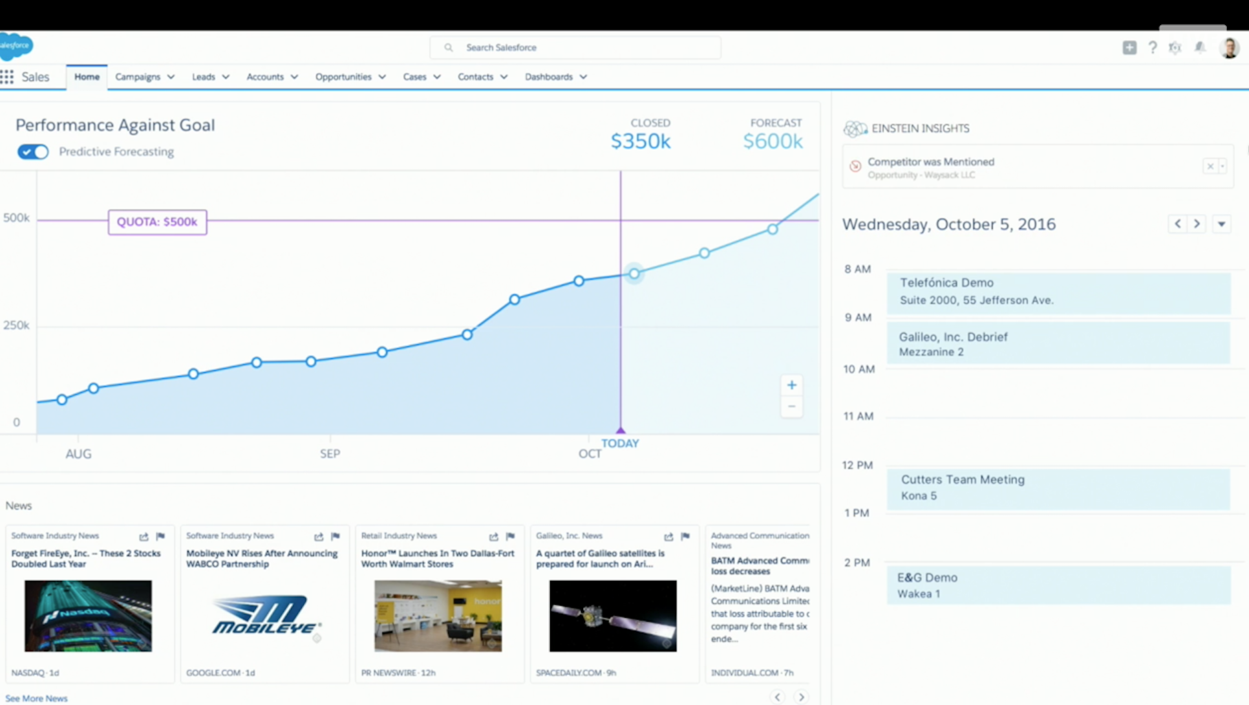Select the Home tab
This screenshot has width=1249, height=705.
pyautogui.click(x=87, y=77)
